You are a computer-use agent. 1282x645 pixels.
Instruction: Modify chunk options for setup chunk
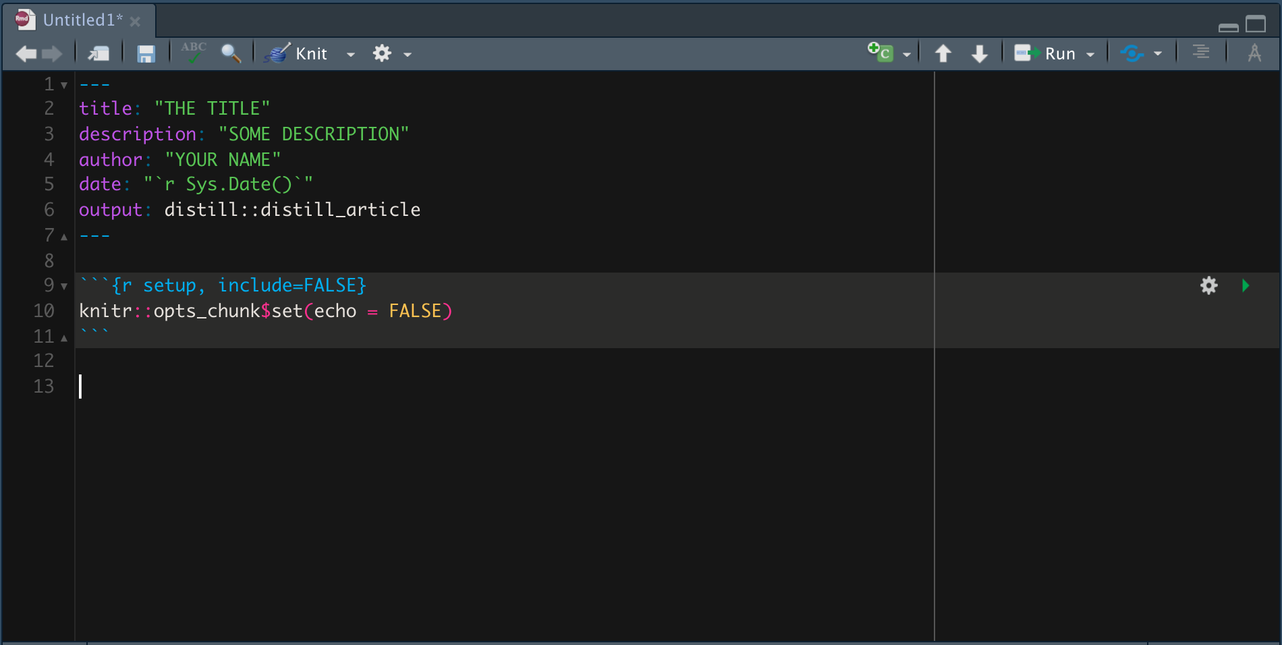point(1208,285)
